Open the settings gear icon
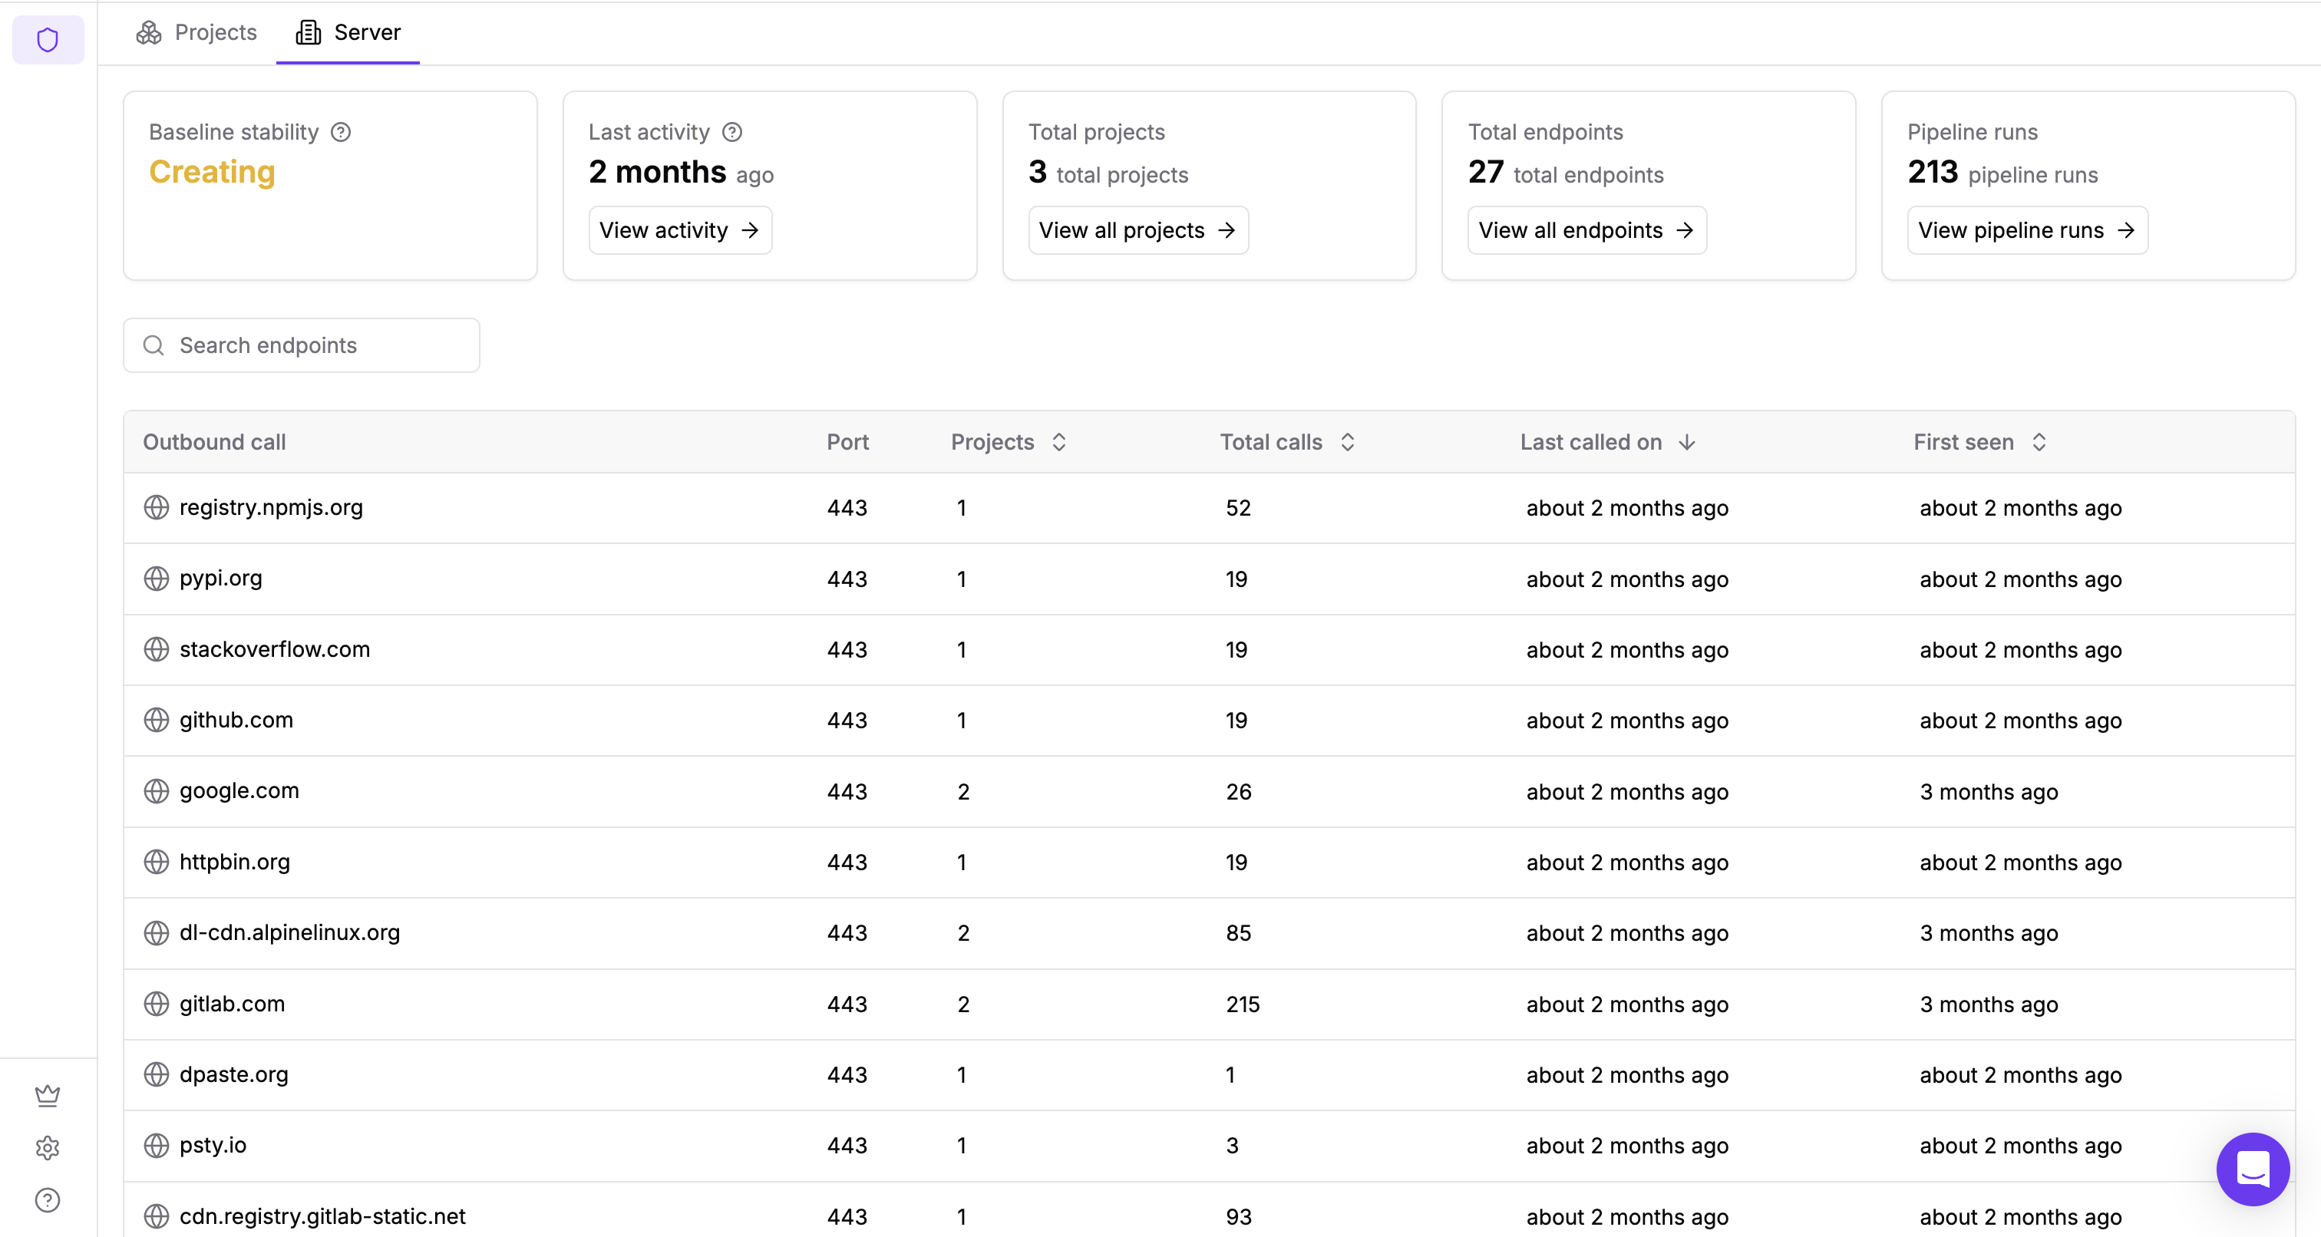The image size is (2321, 1237). click(x=48, y=1147)
